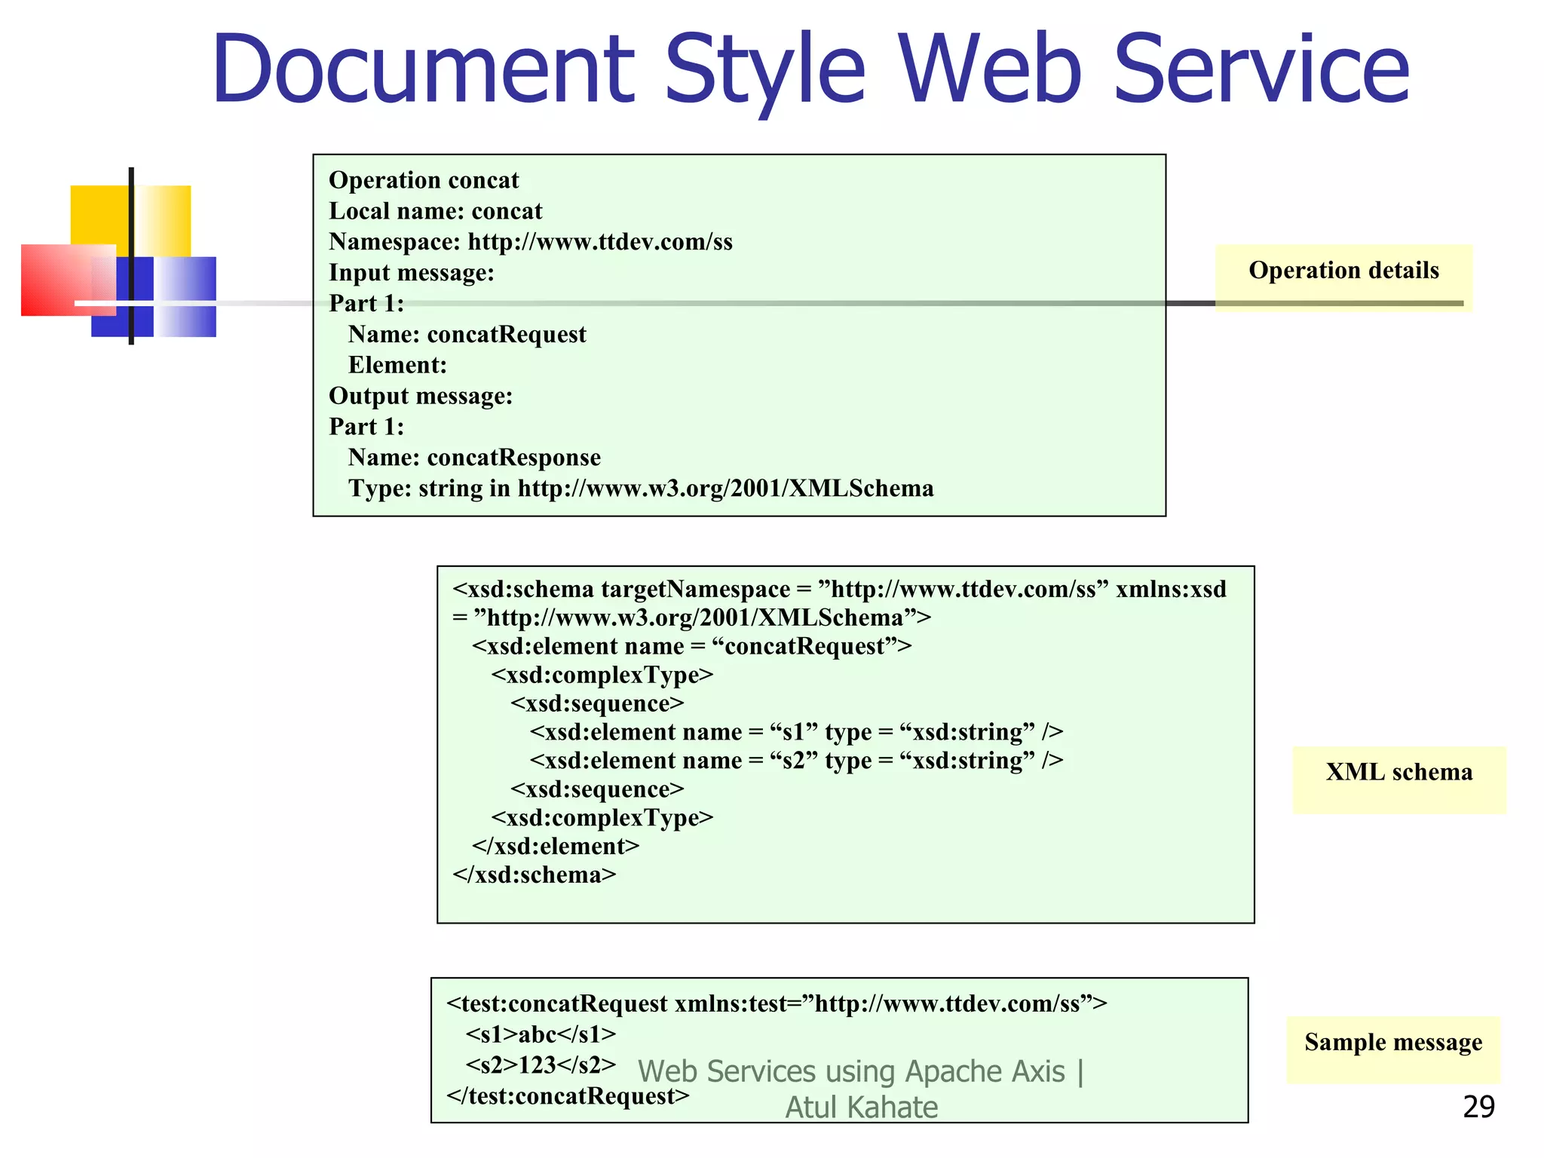The width and height of the screenshot is (1544, 1158).
Task: Click the Namespace http://www.ttdev.com/ss line
Action: pyautogui.click(x=531, y=242)
